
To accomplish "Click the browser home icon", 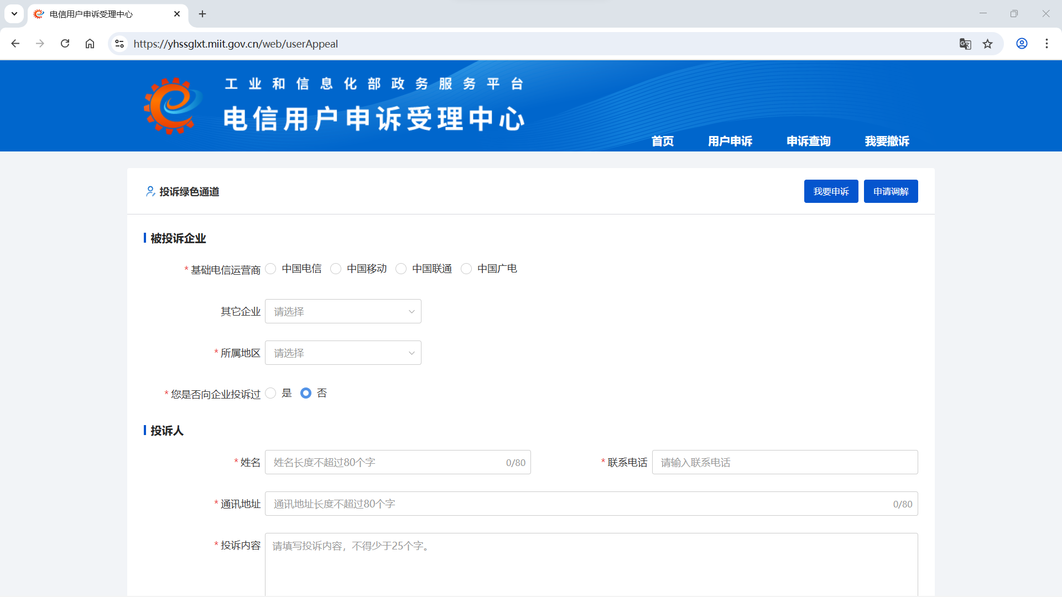I will tap(90, 44).
